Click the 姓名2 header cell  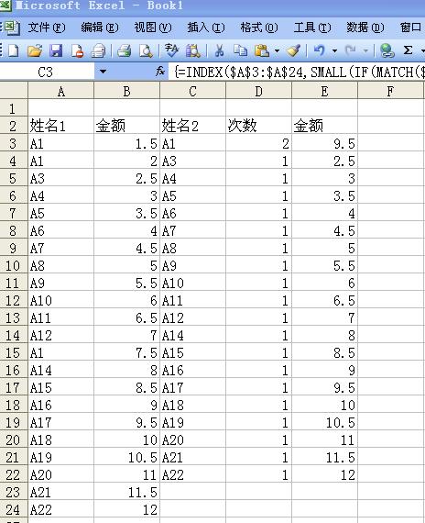click(x=193, y=126)
